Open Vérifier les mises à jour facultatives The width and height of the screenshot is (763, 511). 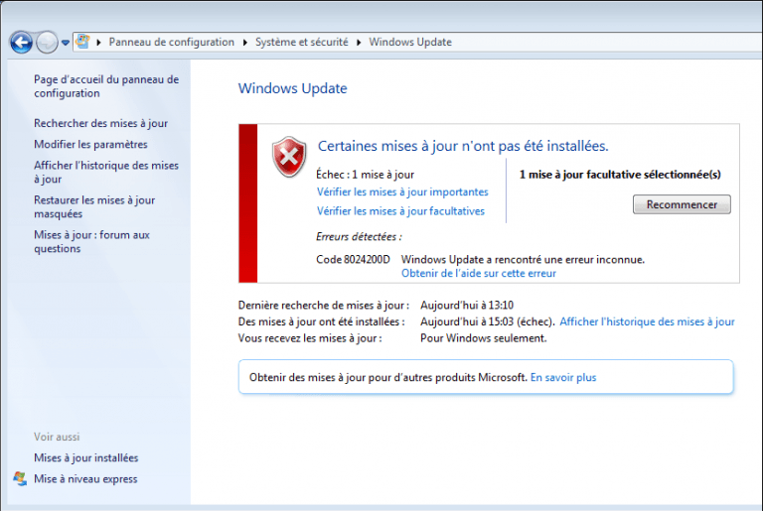[x=400, y=211]
